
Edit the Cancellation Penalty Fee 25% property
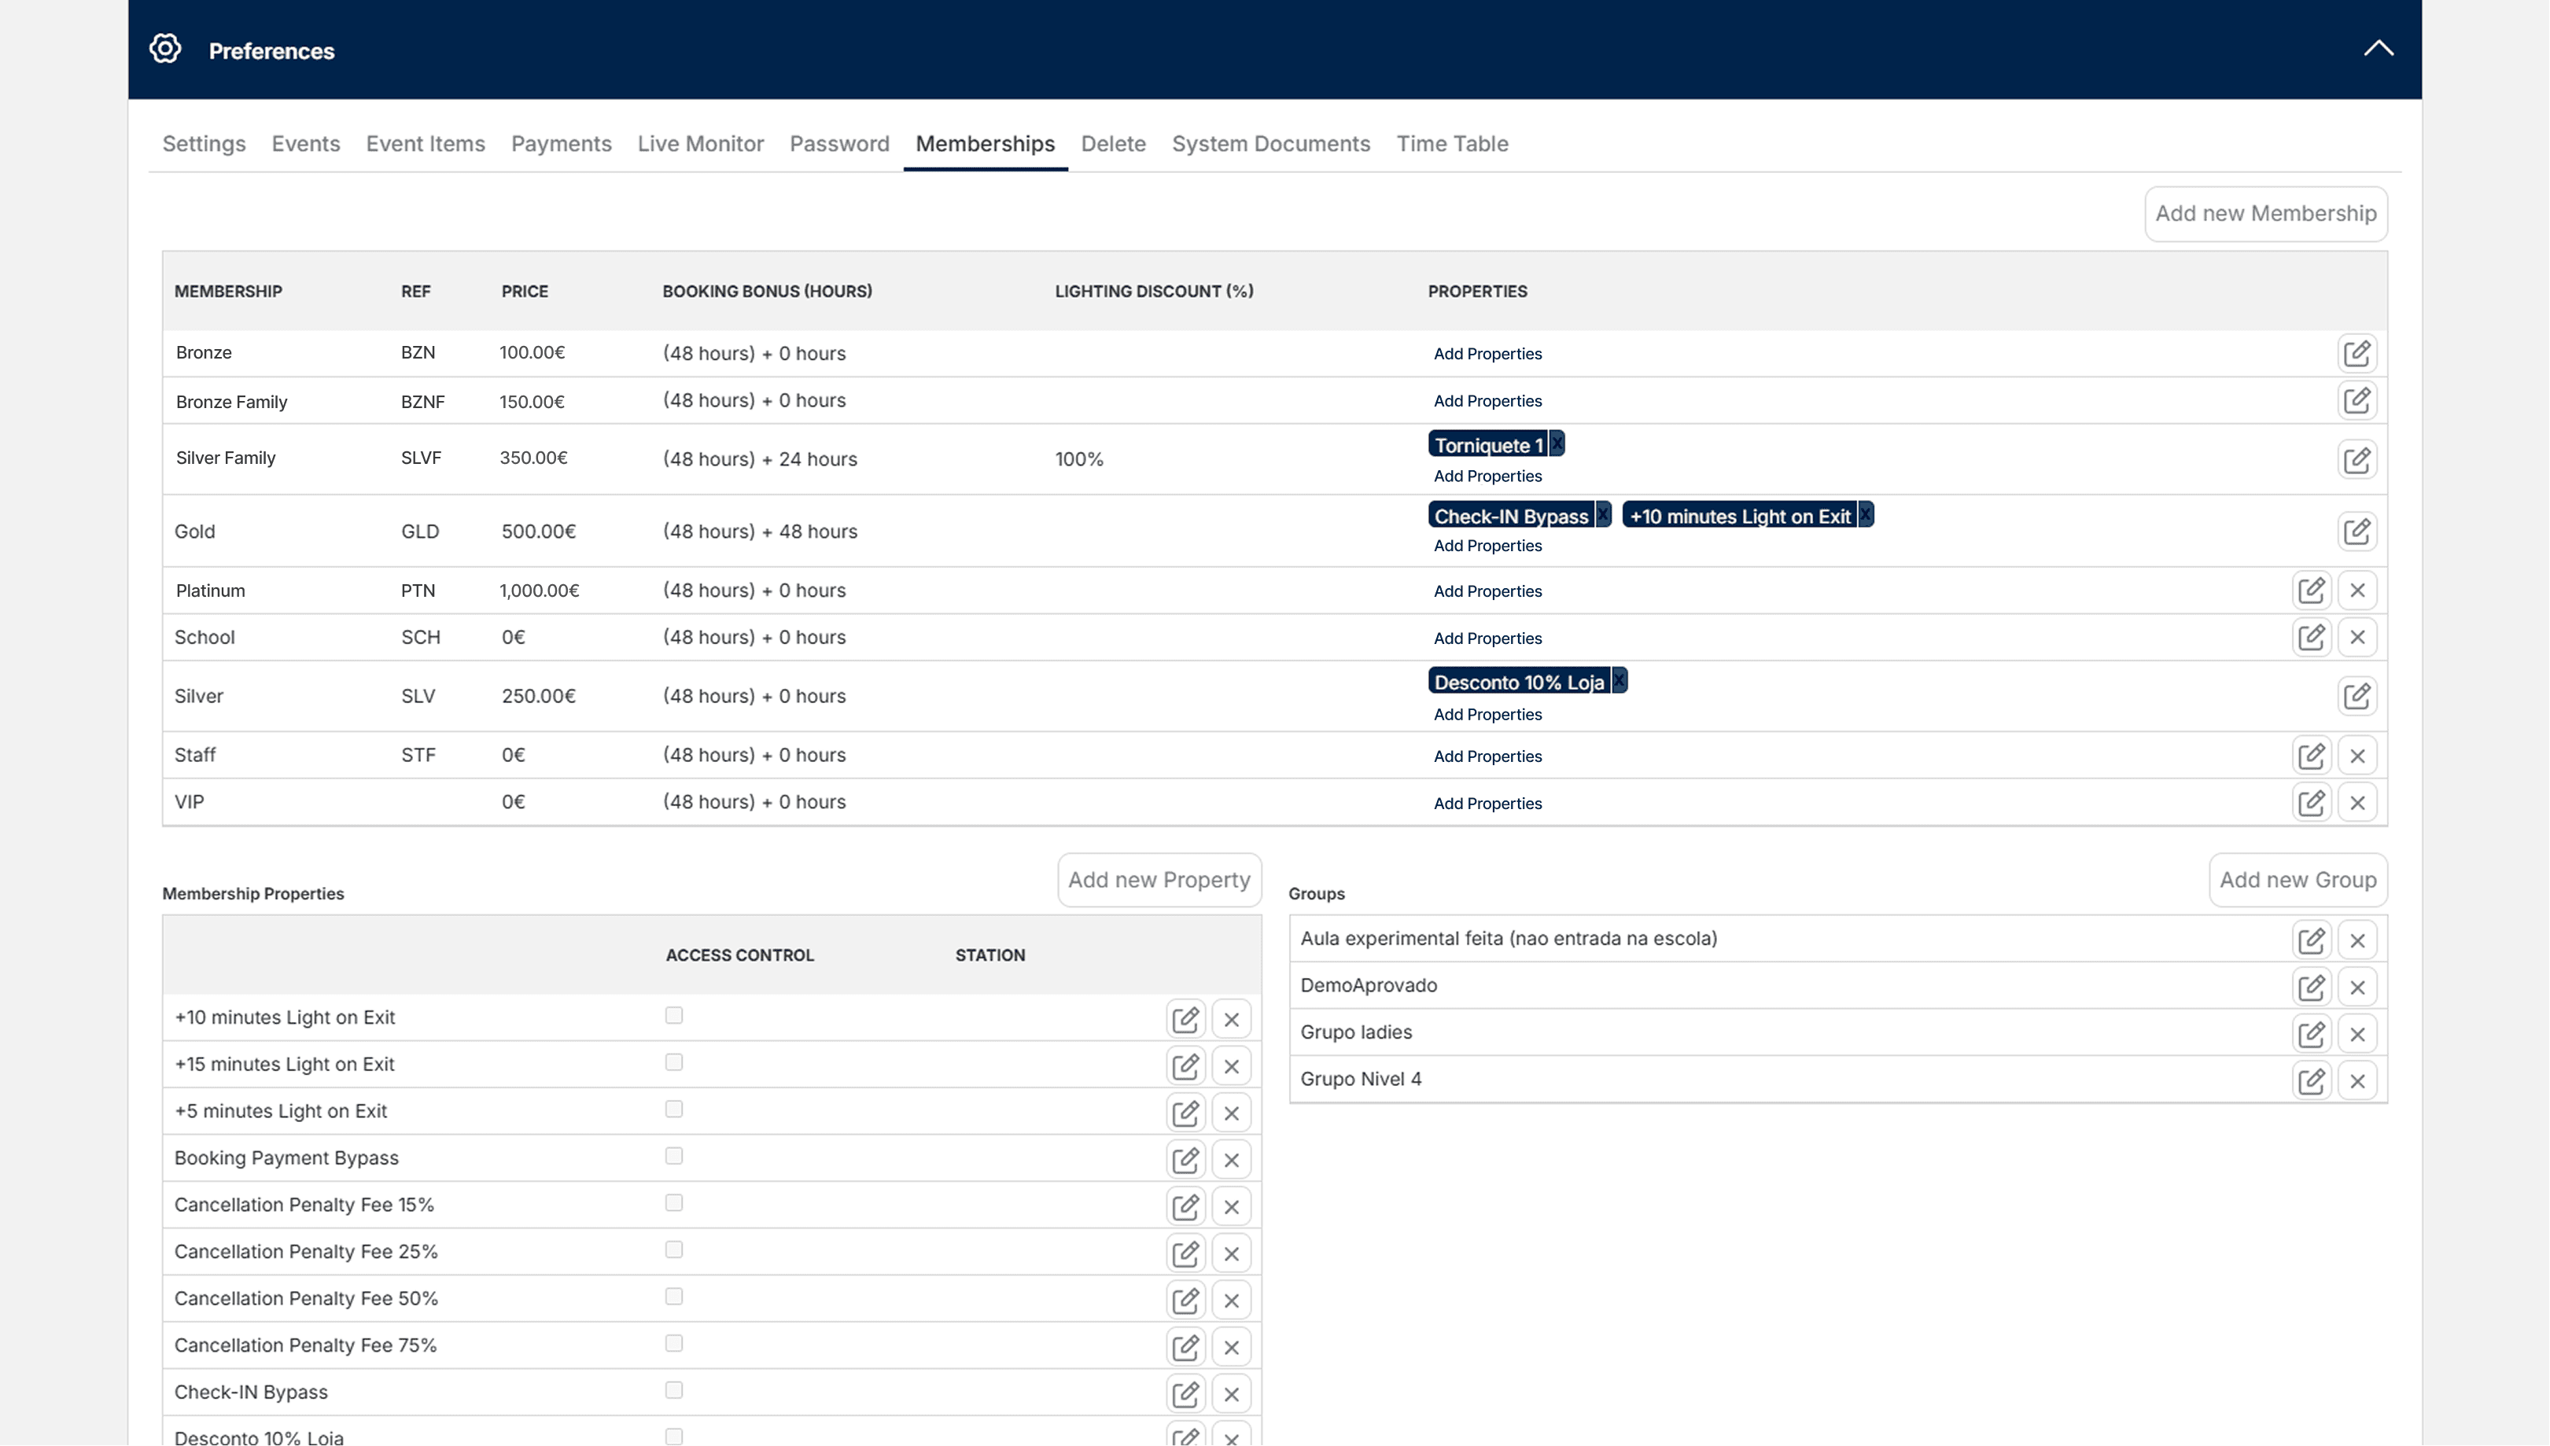1185,1253
